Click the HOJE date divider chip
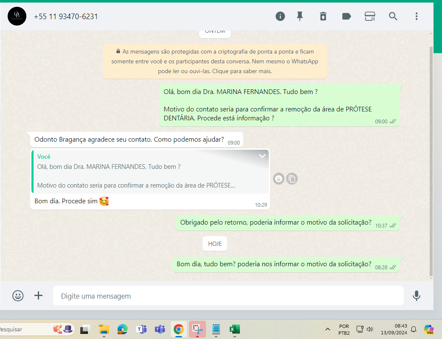Screen dimensions: 442x339 215,244
